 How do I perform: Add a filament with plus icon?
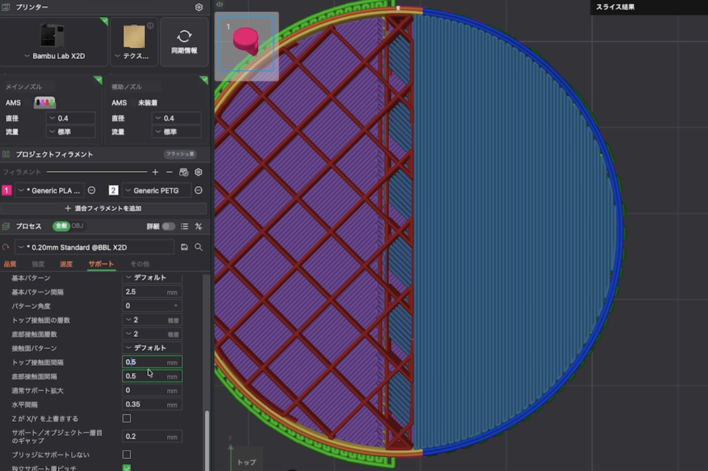click(156, 172)
